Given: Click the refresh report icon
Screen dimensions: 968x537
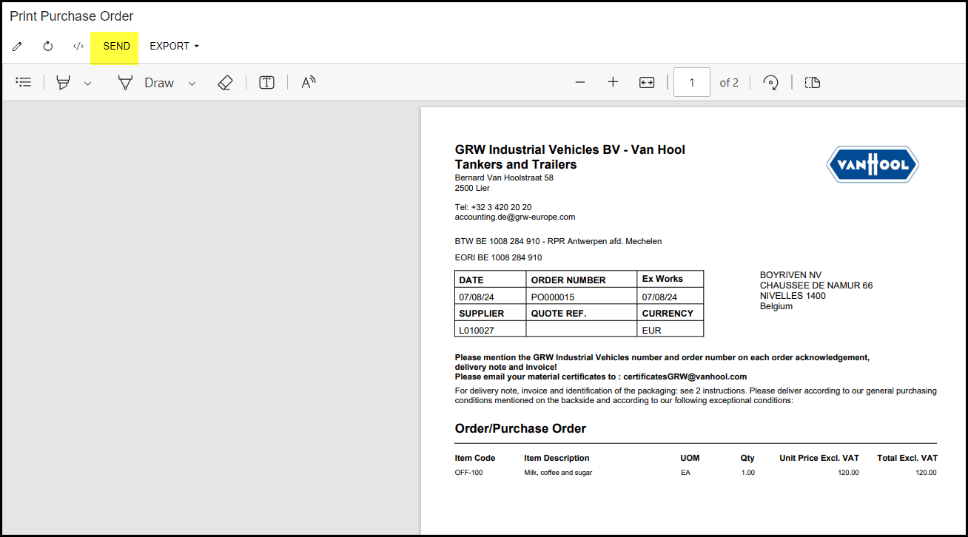Looking at the screenshot, I should coord(48,47).
